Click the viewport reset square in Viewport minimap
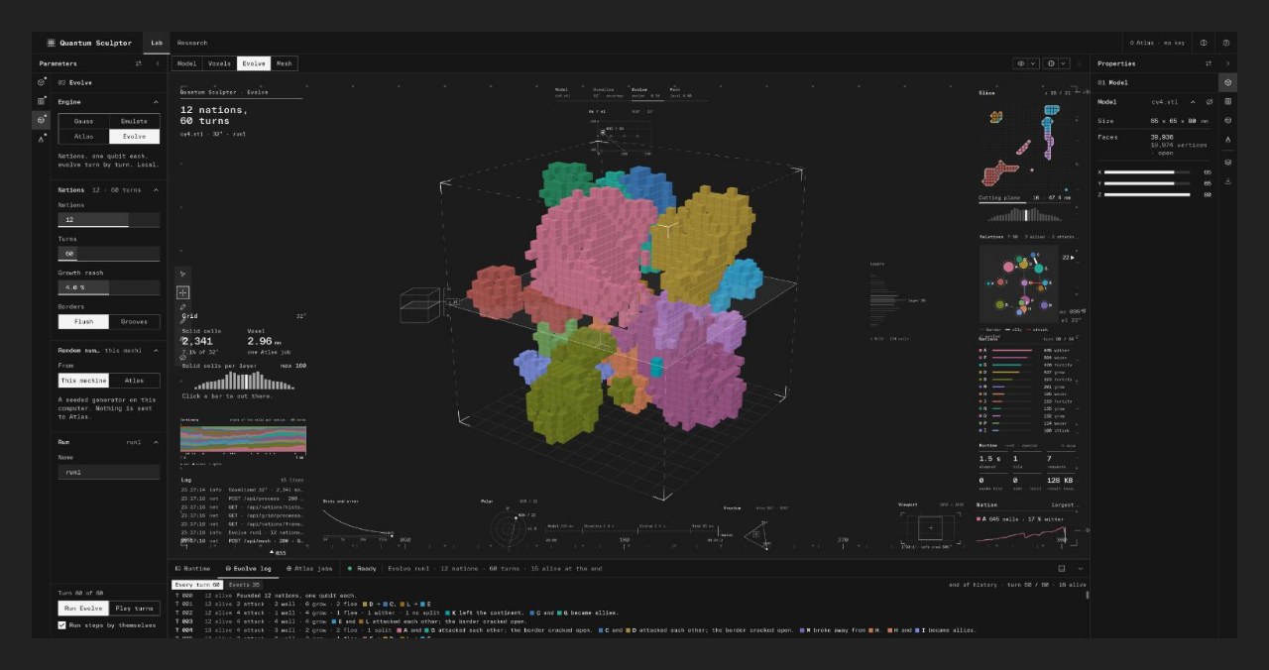The image size is (1269, 670). (x=930, y=527)
